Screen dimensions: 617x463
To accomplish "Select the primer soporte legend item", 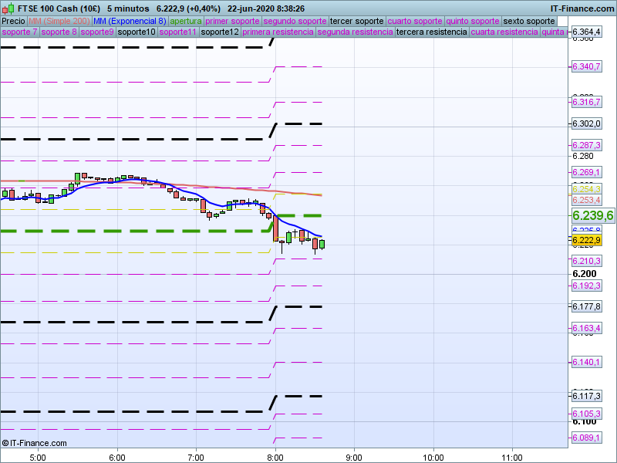I will coord(234,21).
